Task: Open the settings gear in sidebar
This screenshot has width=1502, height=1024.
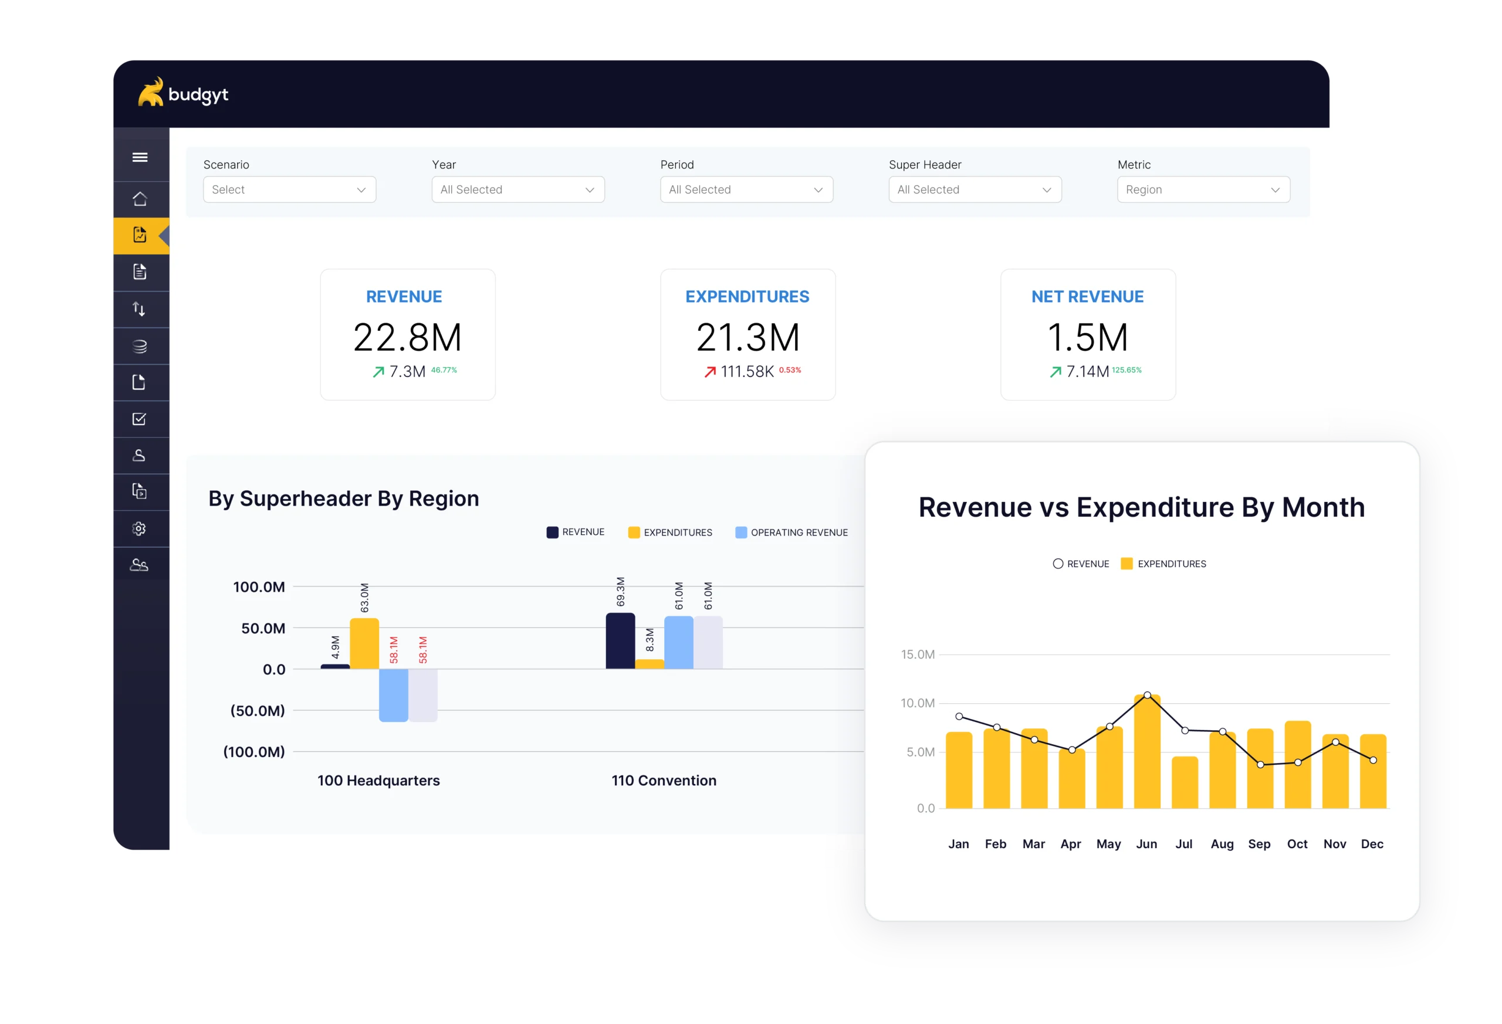Action: [x=139, y=528]
